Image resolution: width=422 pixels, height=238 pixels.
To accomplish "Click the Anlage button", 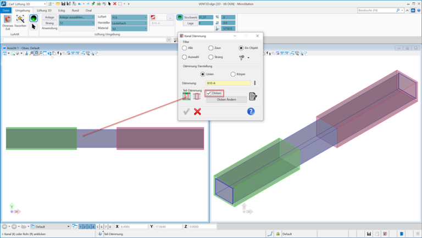I will (x=49, y=17).
